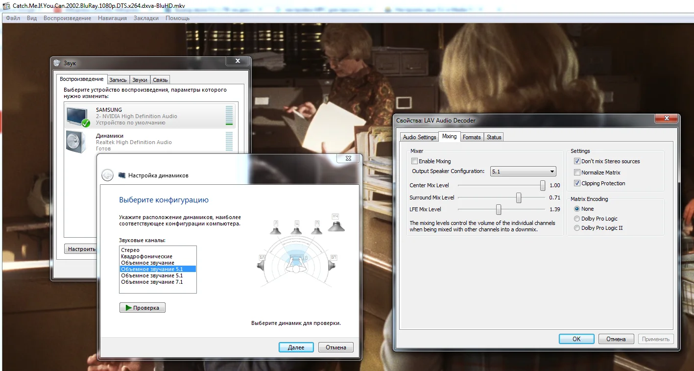This screenshot has width=694, height=371.
Task: Switch to the Formats tab
Action: point(472,137)
